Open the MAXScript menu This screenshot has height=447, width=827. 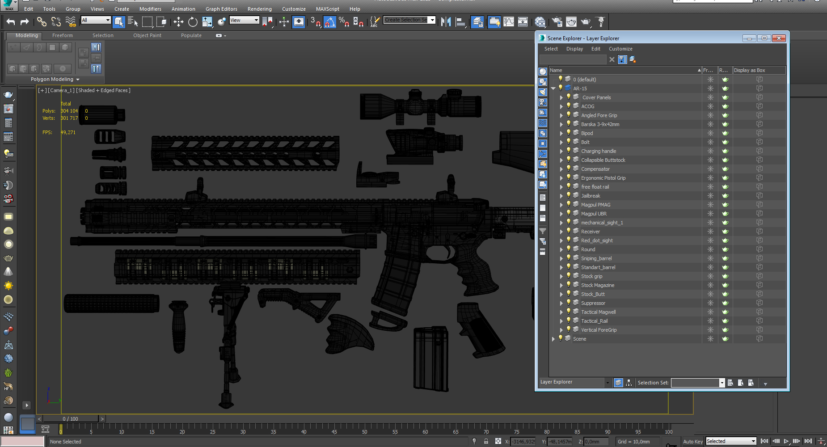[x=327, y=8]
